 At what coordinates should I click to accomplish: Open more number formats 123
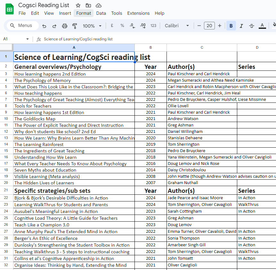click(x=153, y=26)
